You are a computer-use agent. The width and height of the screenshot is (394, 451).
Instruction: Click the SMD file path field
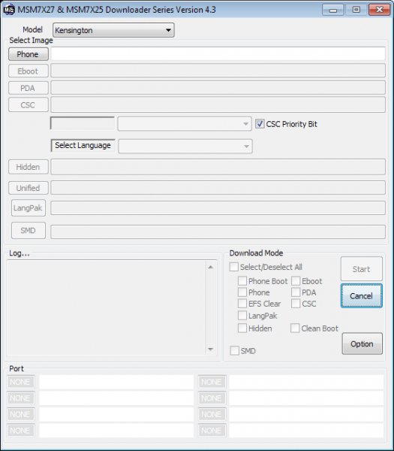point(218,232)
